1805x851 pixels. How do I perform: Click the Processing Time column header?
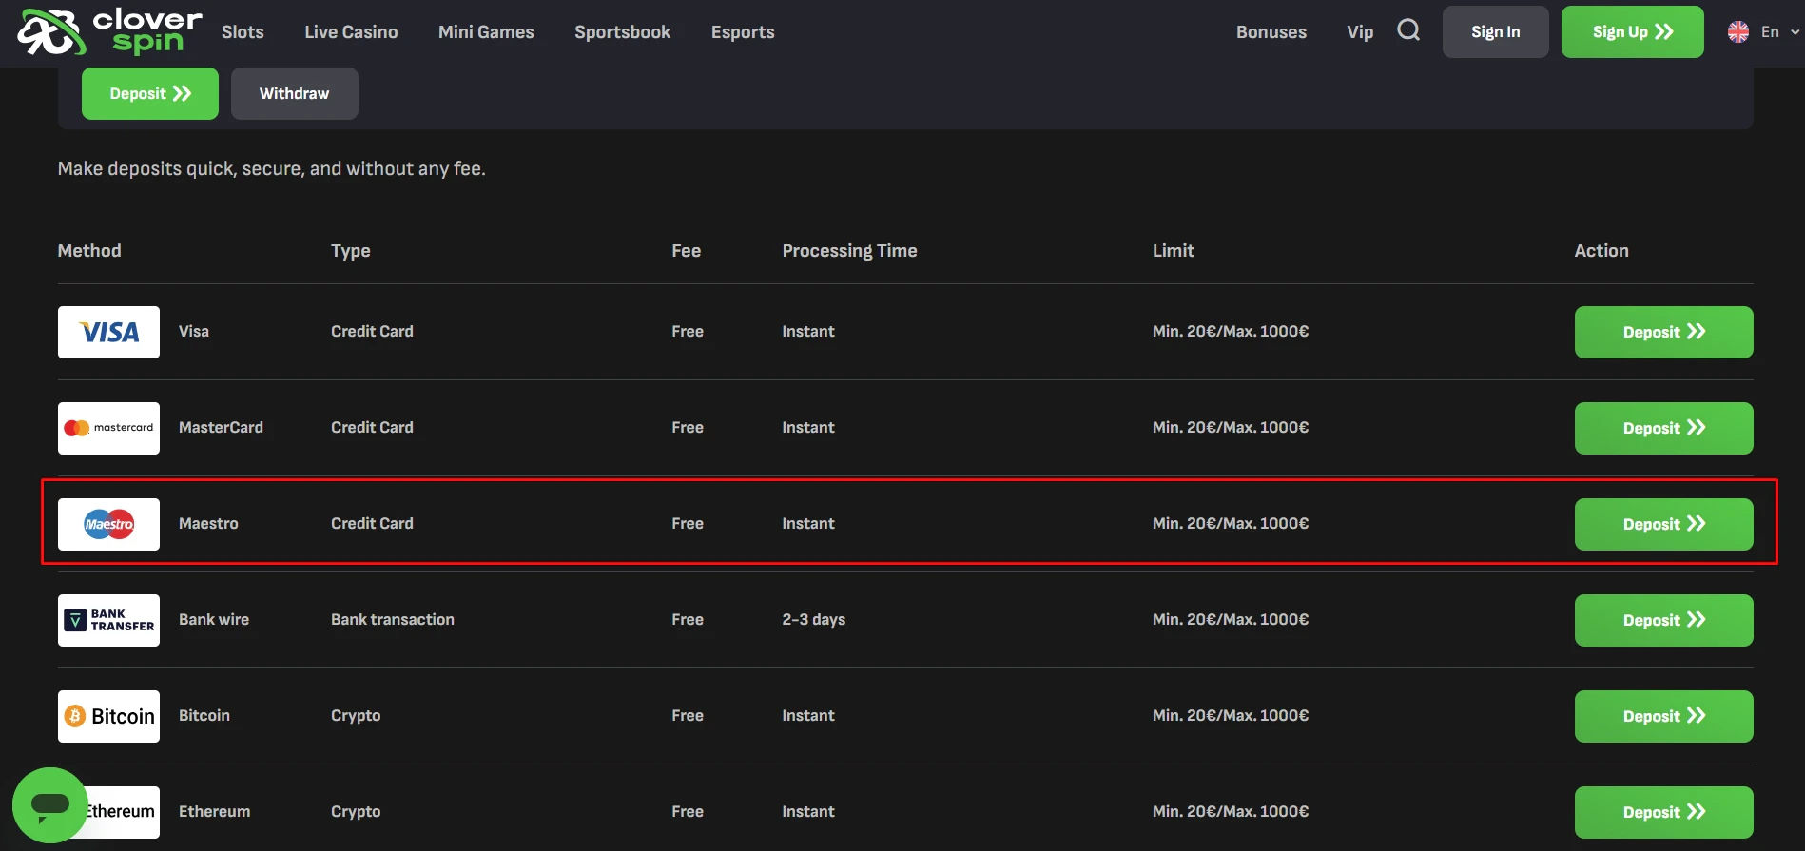849,250
